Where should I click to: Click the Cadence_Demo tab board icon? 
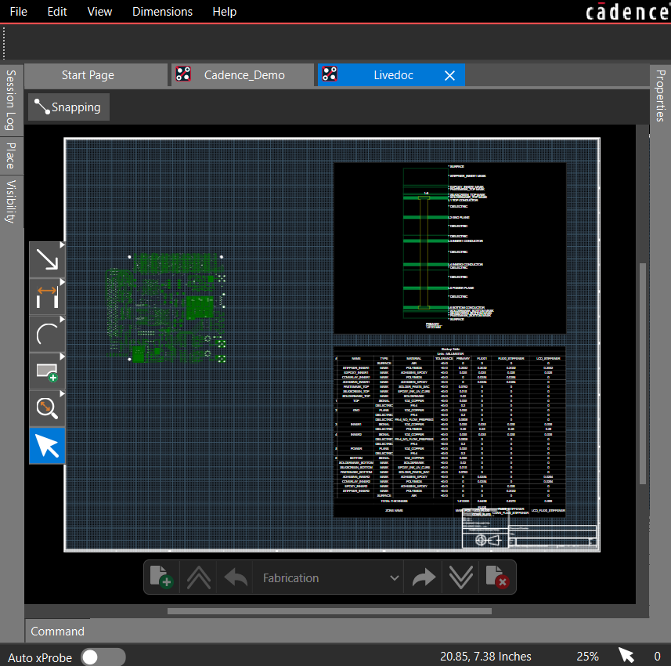pyautogui.click(x=183, y=74)
